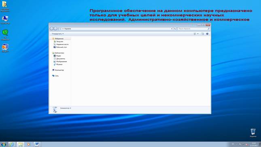
Task: Open the Упорядочить menu
Action: [x=57, y=34]
